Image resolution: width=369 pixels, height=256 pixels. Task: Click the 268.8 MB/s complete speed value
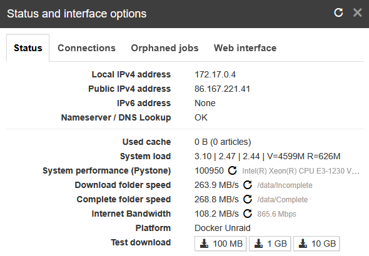[x=216, y=199]
